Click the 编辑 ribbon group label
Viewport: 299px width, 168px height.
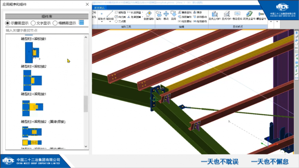(181, 27)
